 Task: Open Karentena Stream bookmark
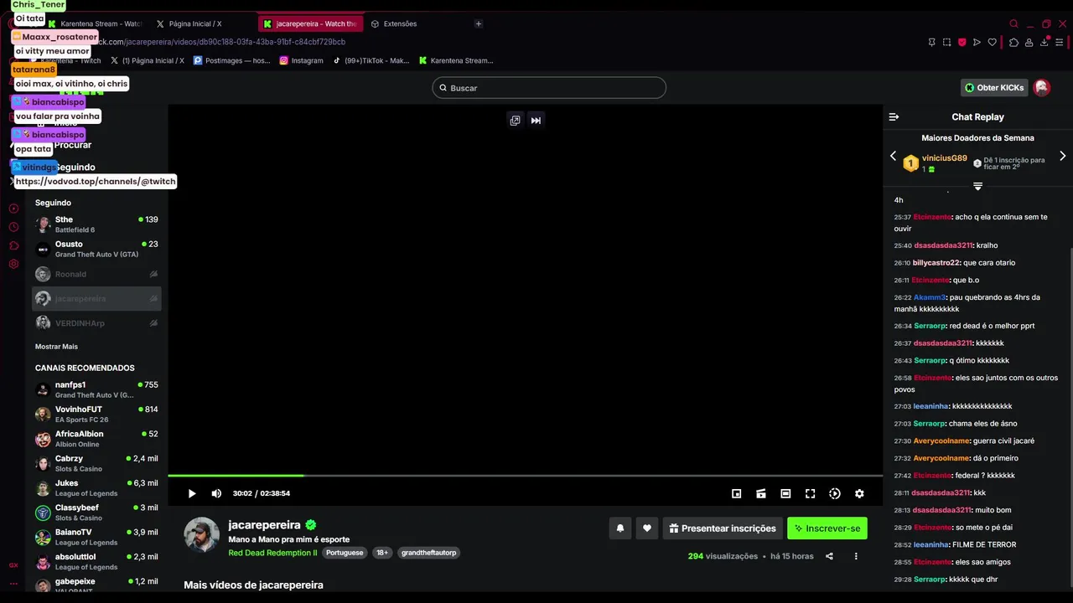456,60
